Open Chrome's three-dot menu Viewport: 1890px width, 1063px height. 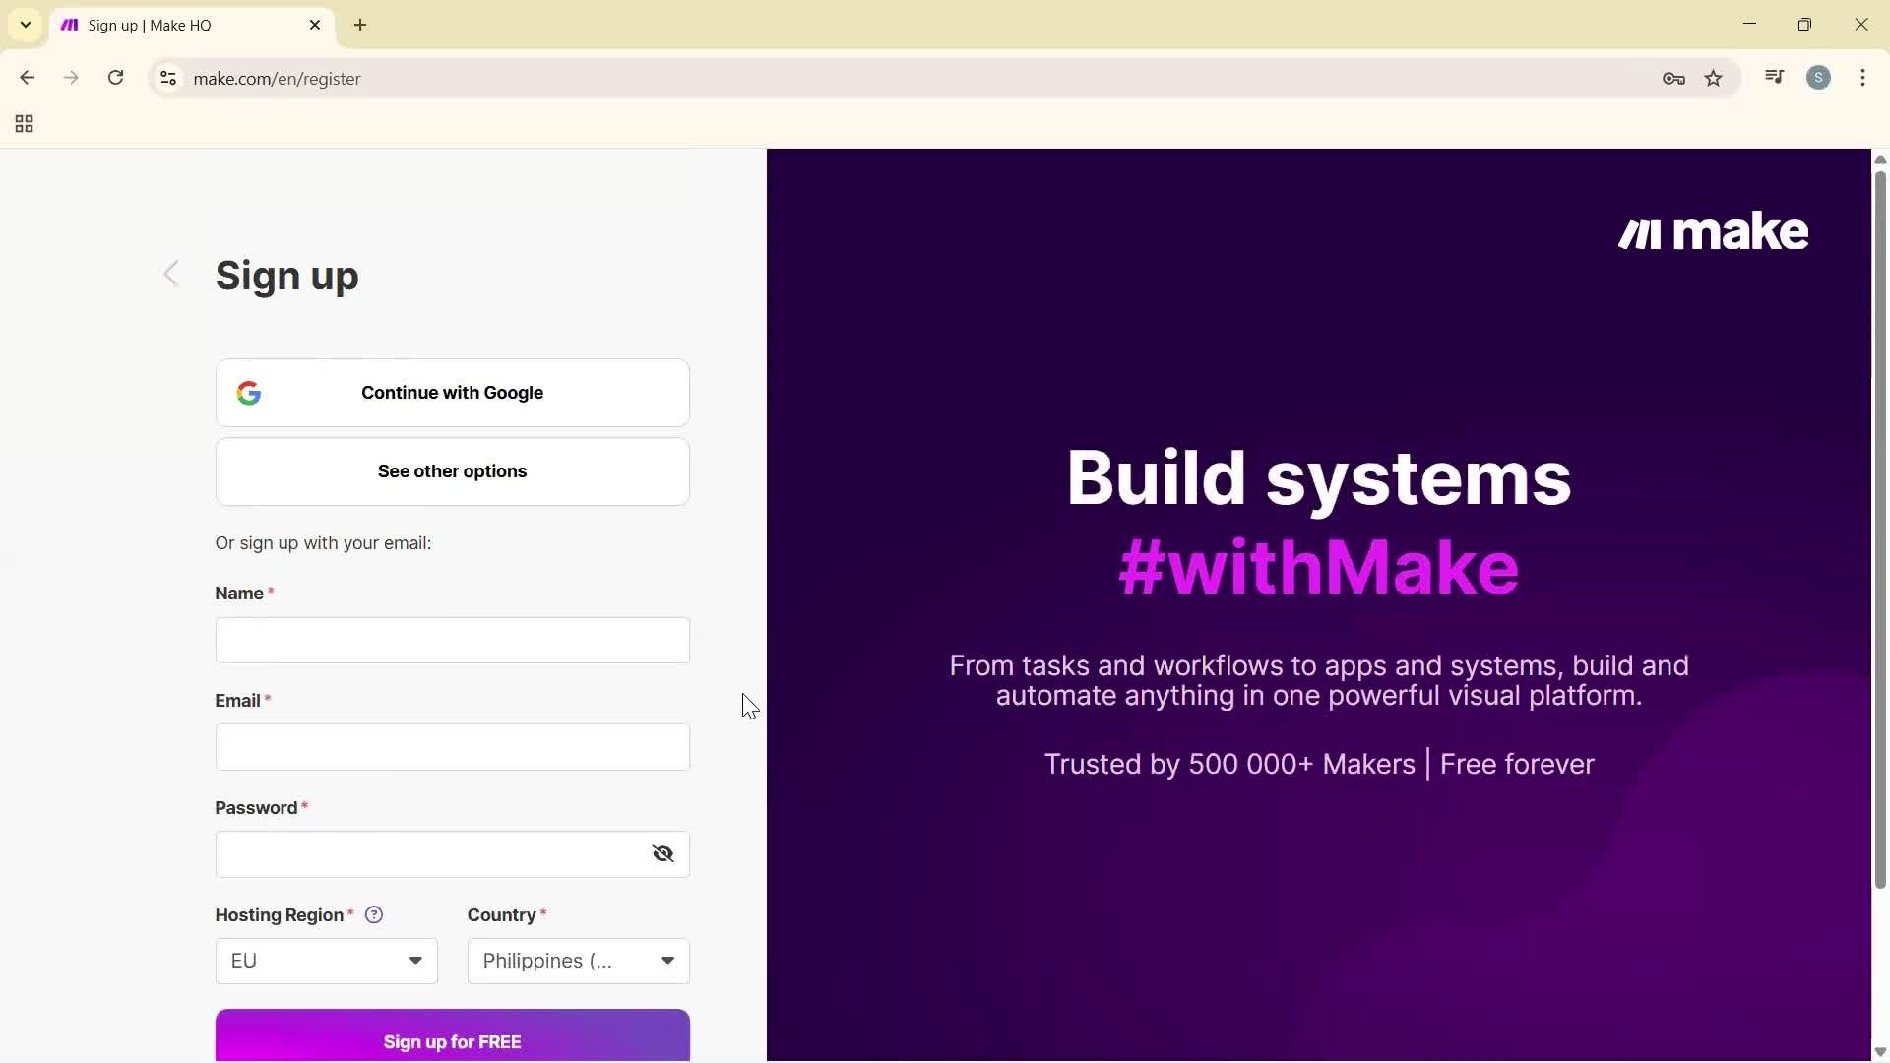point(1862,78)
